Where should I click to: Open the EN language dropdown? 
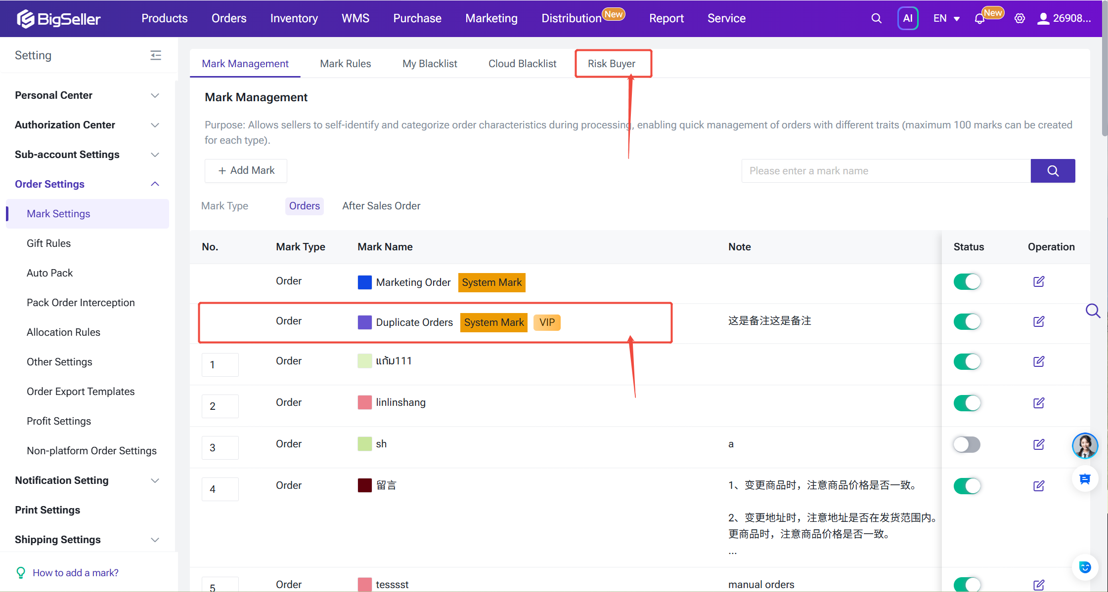(946, 18)
